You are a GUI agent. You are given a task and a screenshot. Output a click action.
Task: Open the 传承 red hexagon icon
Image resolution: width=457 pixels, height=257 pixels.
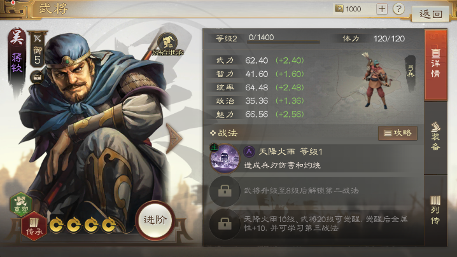click(x=34, y=226)
